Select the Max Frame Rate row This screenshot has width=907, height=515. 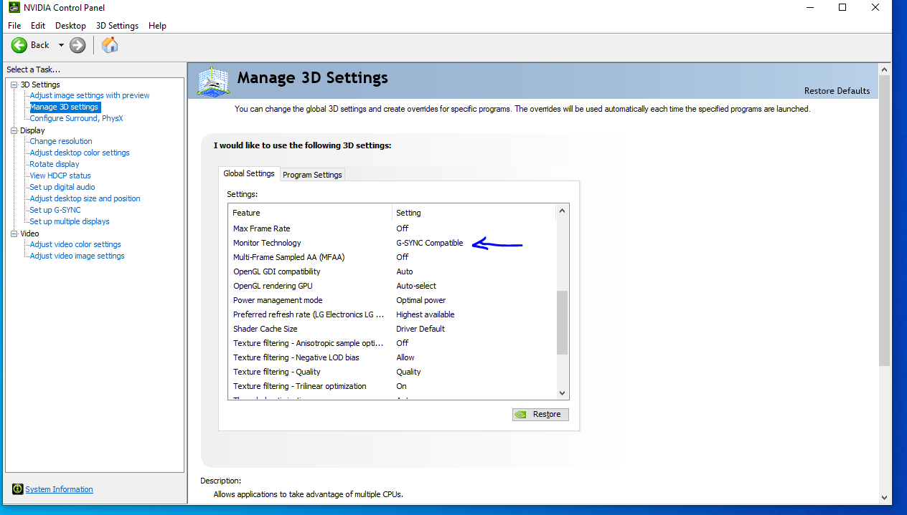(x=392, y=228)
